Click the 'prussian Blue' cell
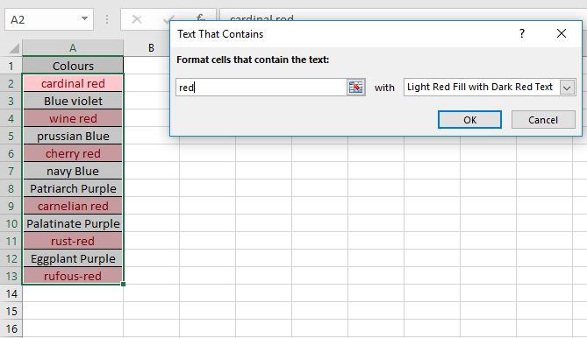 click(x=73, y=136)
